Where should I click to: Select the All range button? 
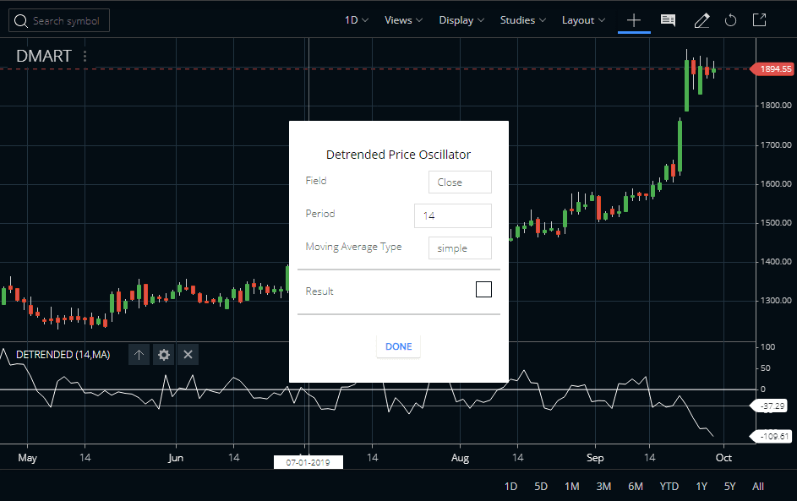[x=758, y=487]
